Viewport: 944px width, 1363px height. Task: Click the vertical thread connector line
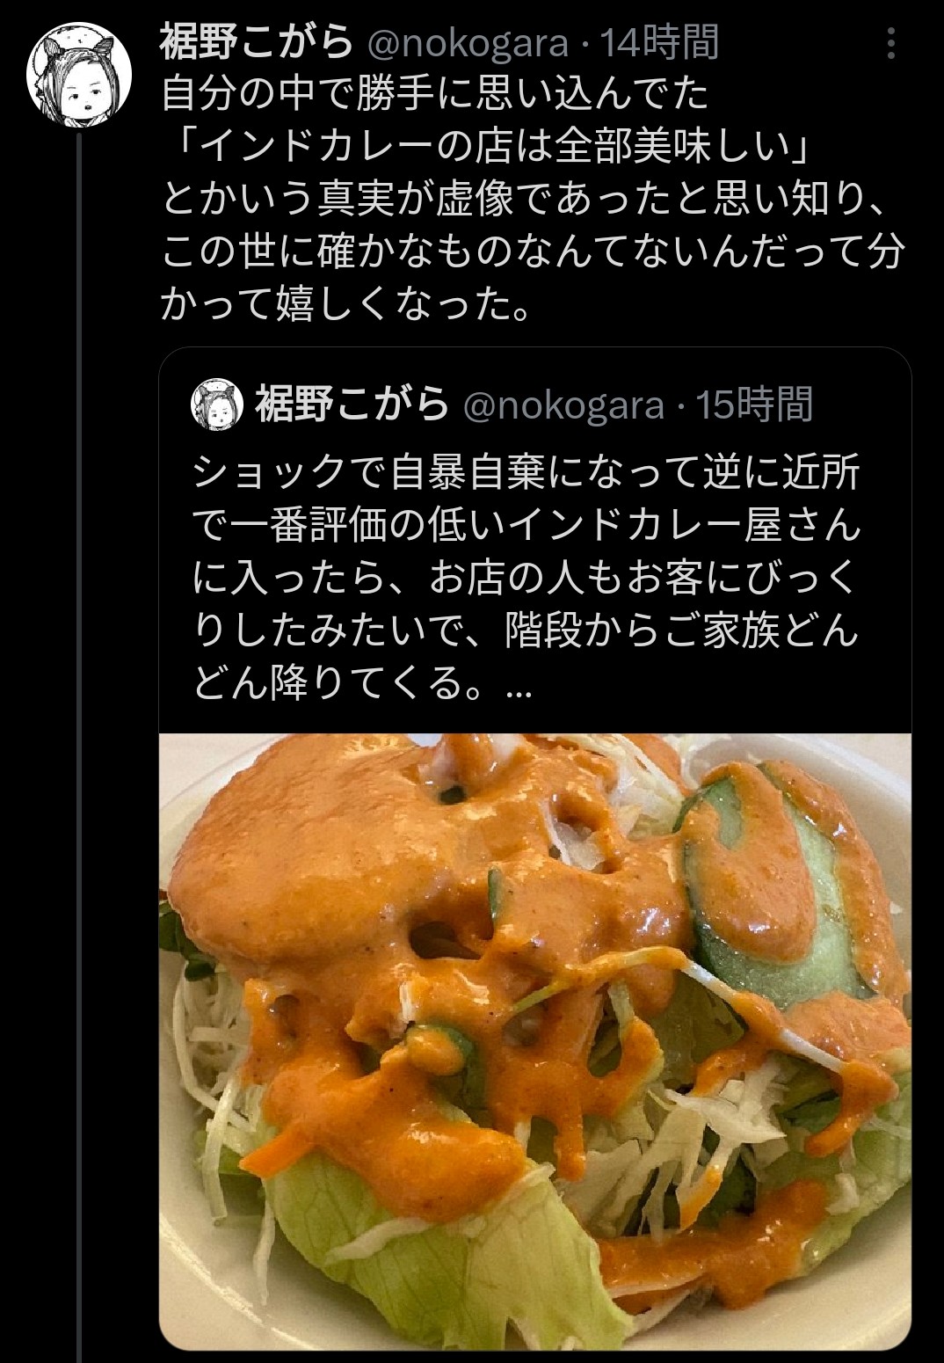[x=82, y=747]
